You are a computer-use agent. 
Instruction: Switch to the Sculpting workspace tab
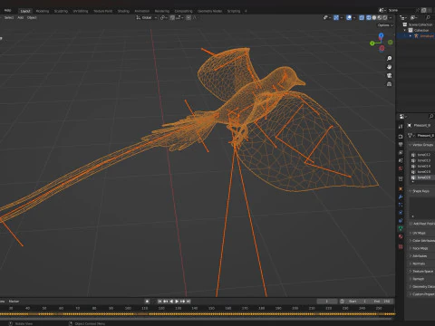[x=61, y=11]
